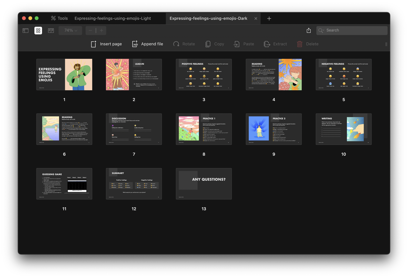
Task: Click Insert page
Action: tap(106, 44)
